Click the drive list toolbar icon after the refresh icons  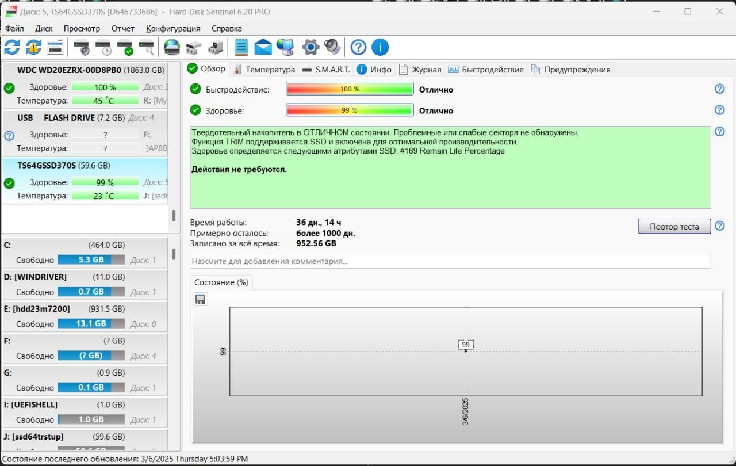55,47
